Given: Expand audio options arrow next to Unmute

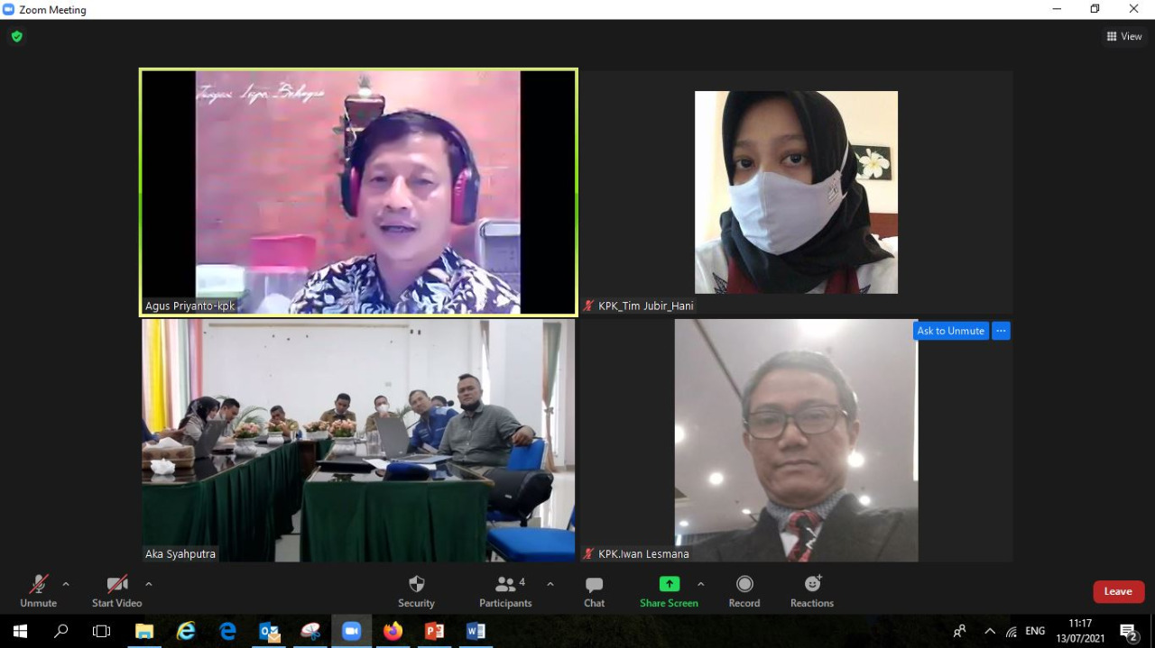Looking at the screenshot, I should coord(66,584).
